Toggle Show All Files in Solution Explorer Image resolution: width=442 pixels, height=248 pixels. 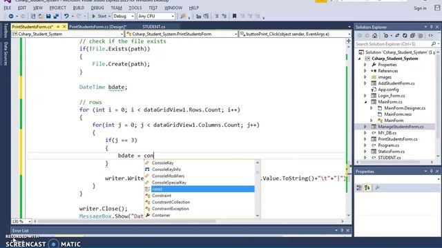coord(421,36)
